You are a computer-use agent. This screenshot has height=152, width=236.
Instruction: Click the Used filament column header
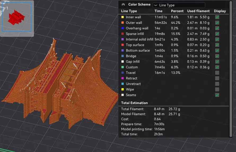click(198, 11)
